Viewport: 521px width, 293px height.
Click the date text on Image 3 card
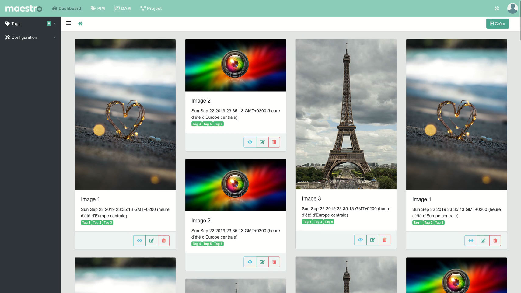coord(346,212)
